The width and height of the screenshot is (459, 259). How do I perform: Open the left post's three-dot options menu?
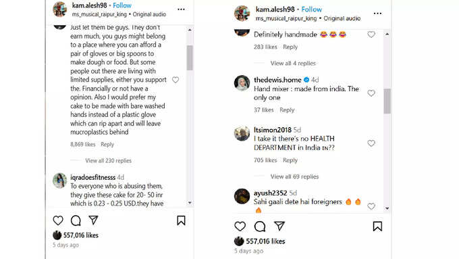[181, 9]
